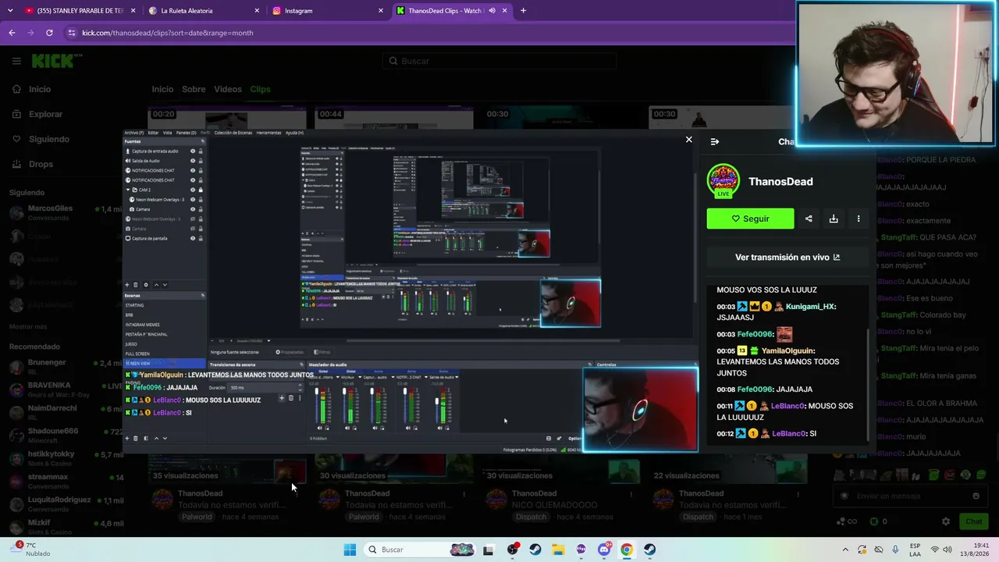
Task: Open the ESP LAA language switcher
Action: (x=915, y=550)
